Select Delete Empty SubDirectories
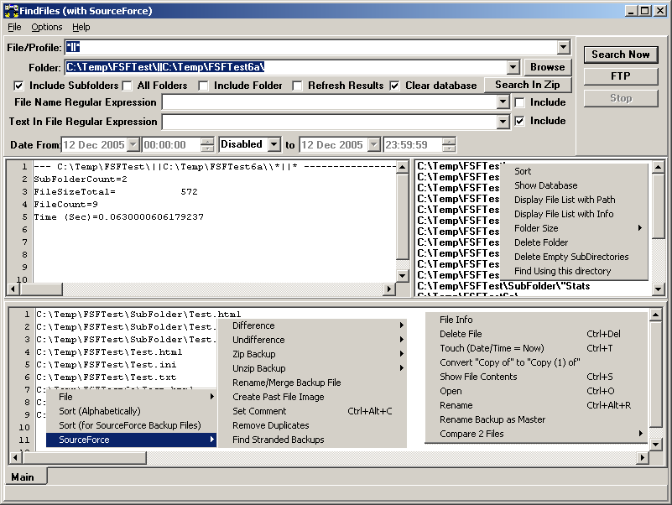Screen dimensions: 672x505 (575, 257)
